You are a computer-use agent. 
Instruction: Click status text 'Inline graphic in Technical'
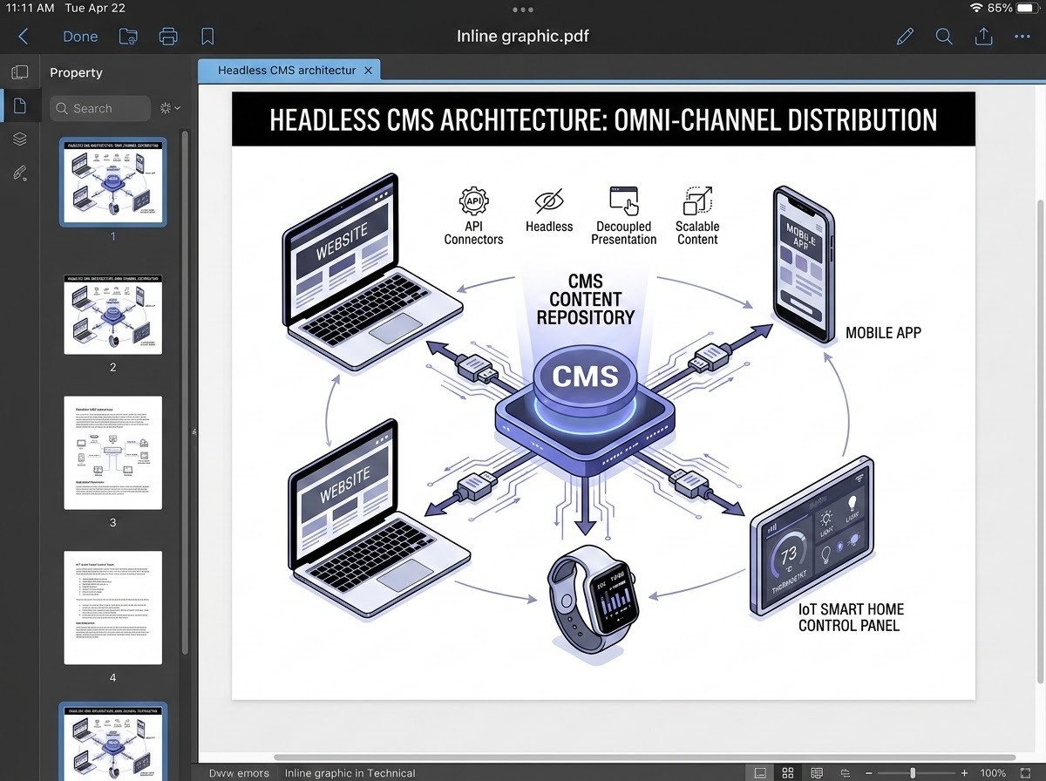point(350,773)
